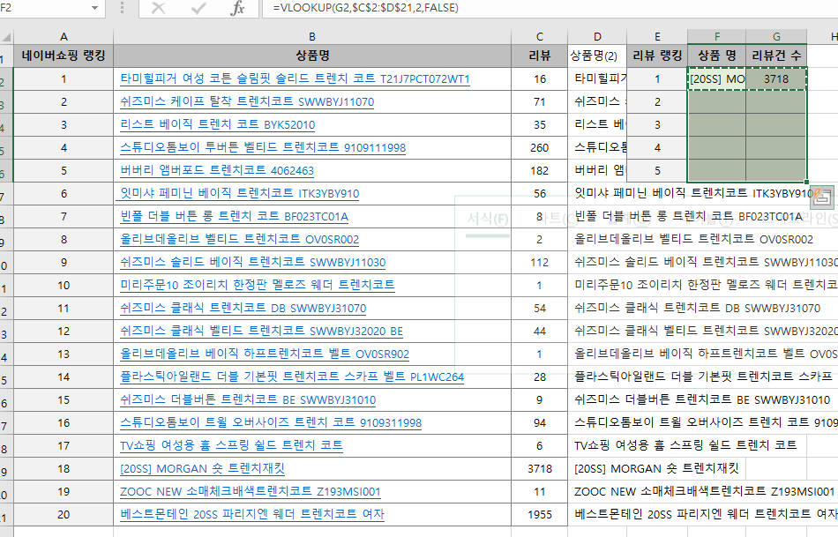Select header cell 리뷰 랭킹
838x537 pixels.
[657, 56]
